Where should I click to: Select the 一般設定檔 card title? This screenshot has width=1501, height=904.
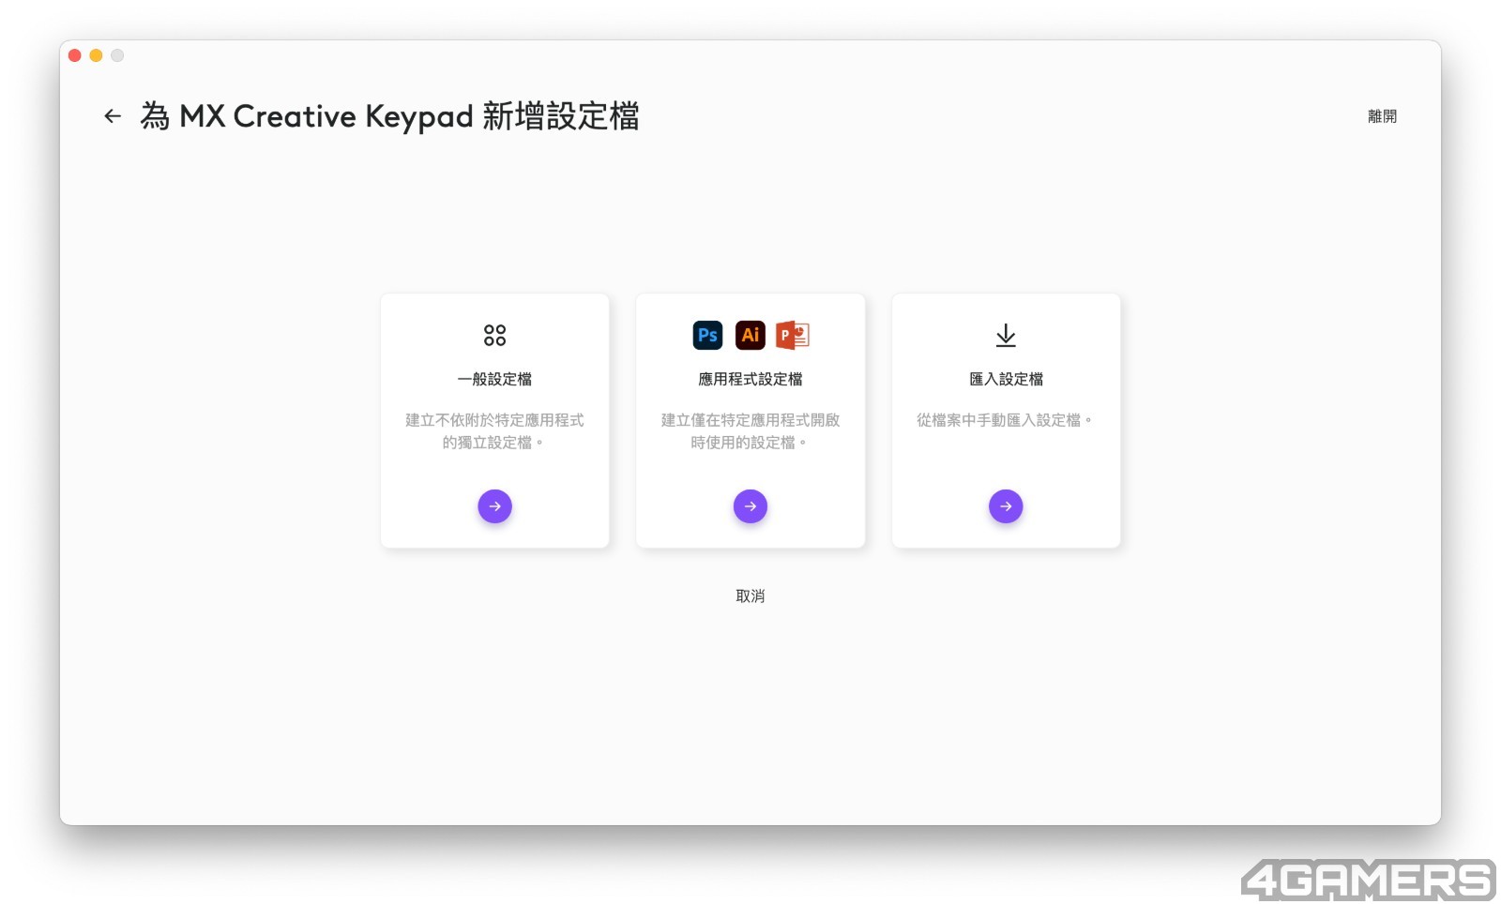point(494,379)
